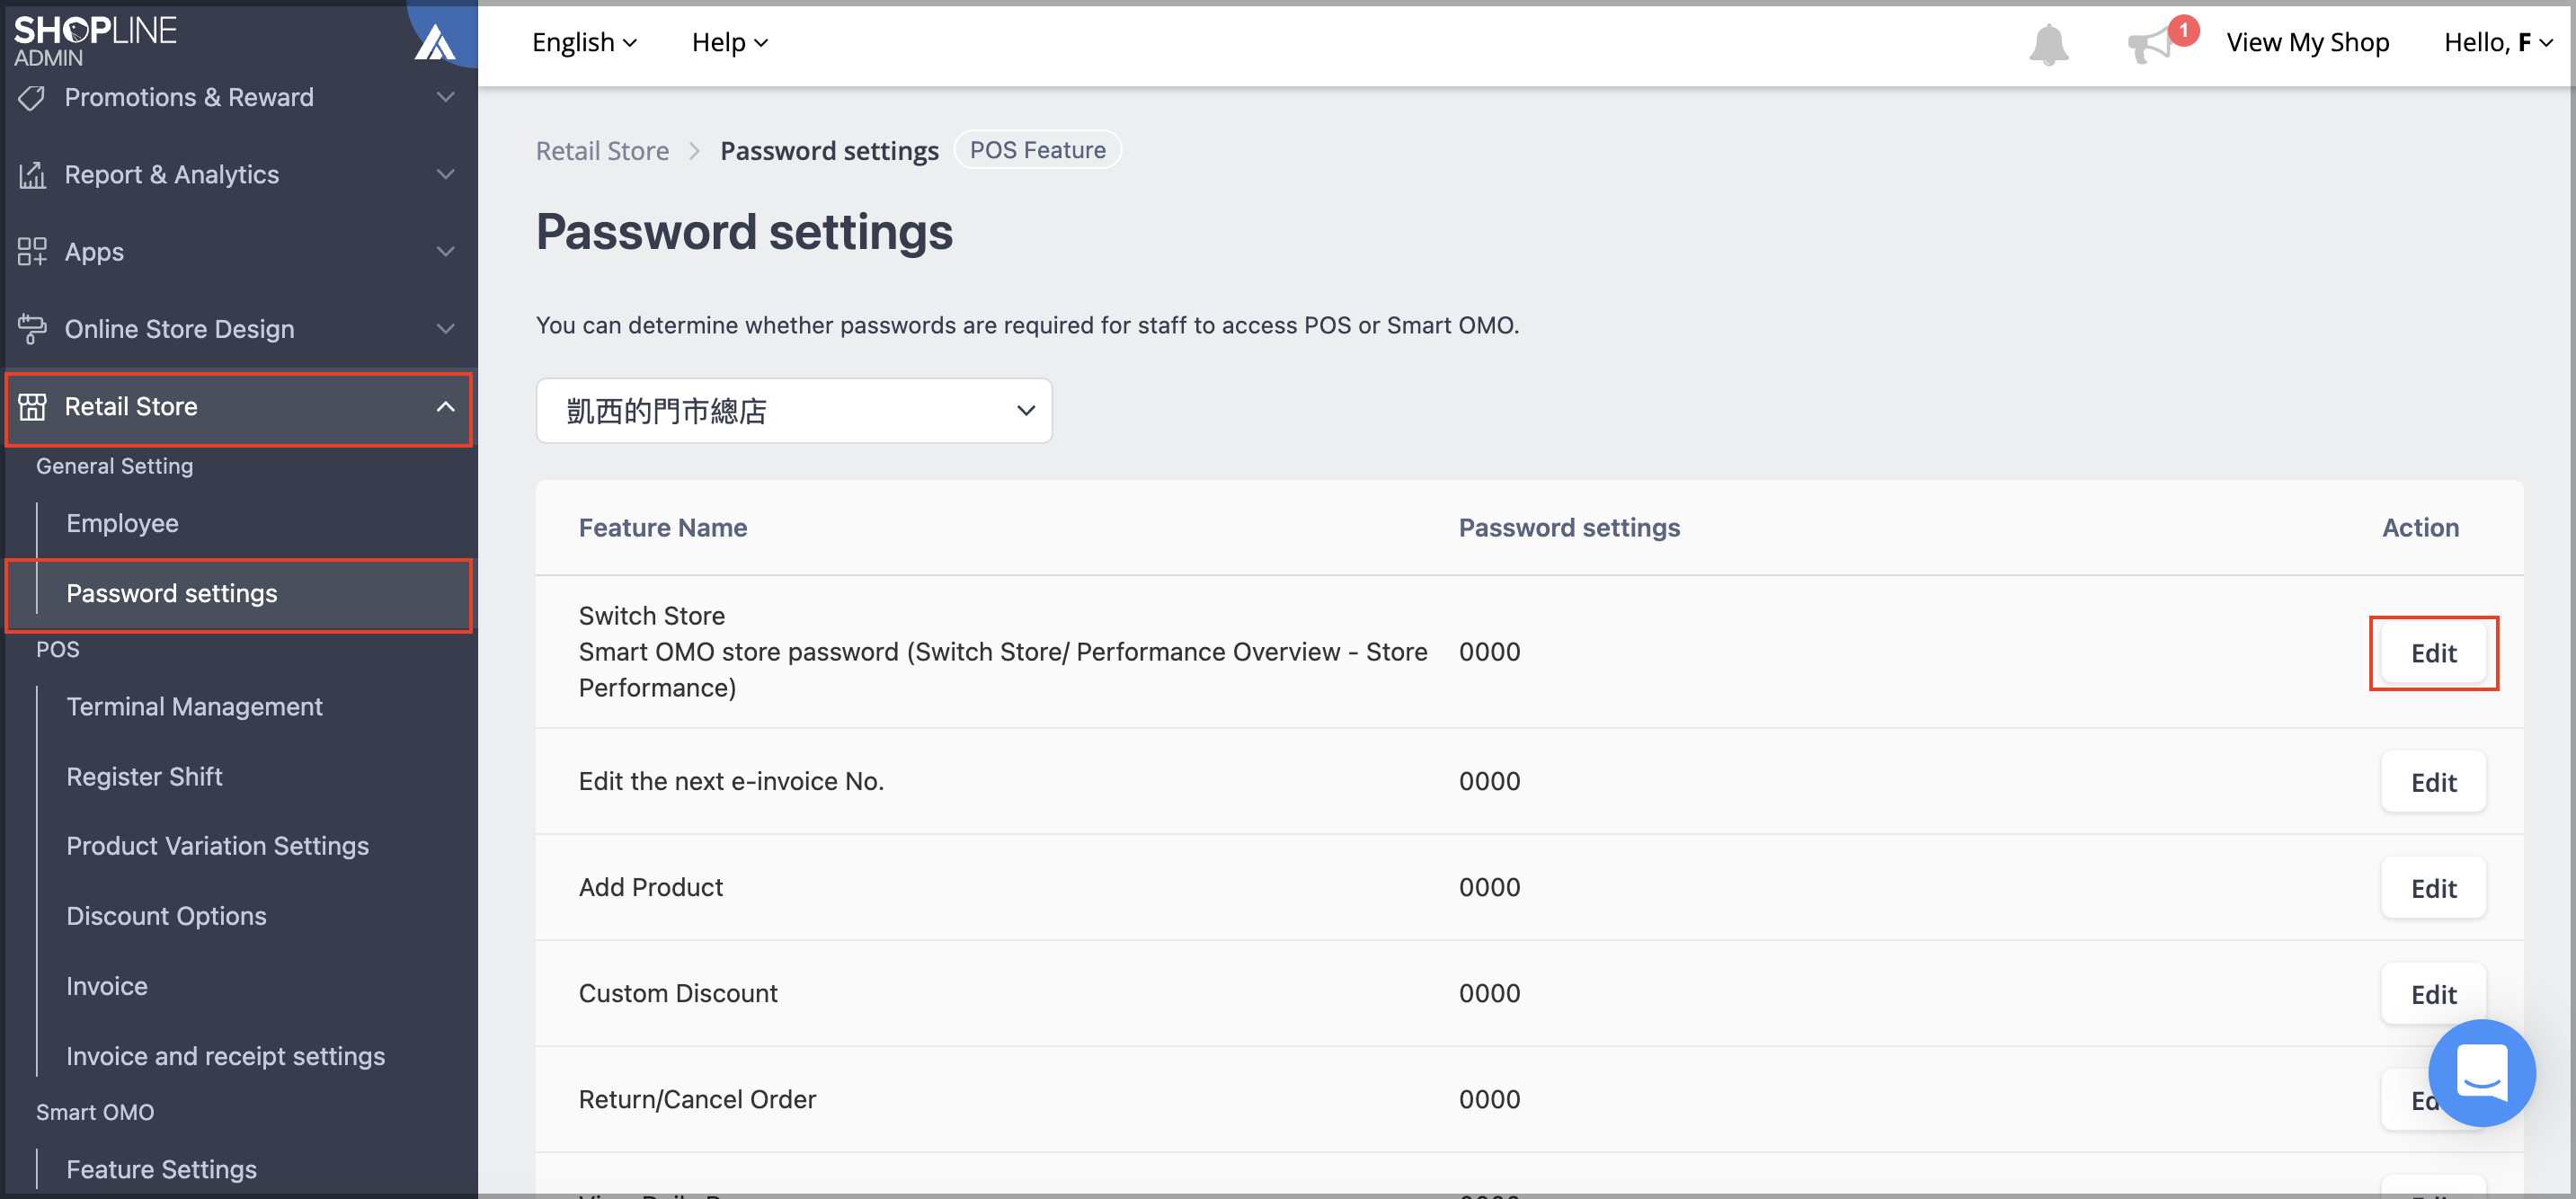Click the Return/Cancel Order feature name
The width and height of the screenshot is (2576, 1199).
click(x=697, y=1099)
